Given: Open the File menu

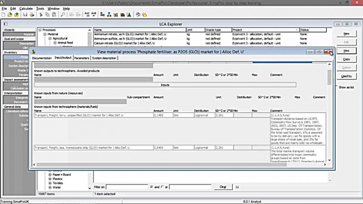Looking at the screenshot, I should point(4,9).
